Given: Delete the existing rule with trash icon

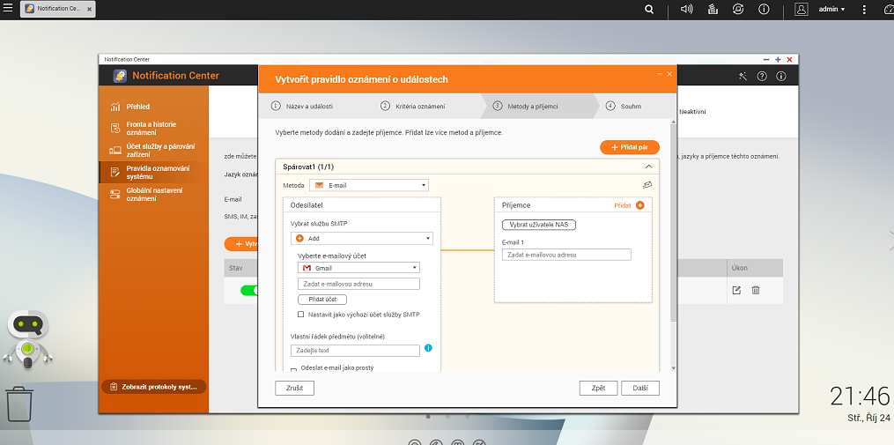Looking at the screenshot, I should 756,291.
